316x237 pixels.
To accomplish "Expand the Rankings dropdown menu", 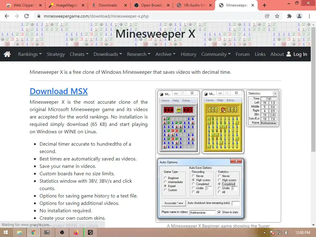I will pos(30,54).
